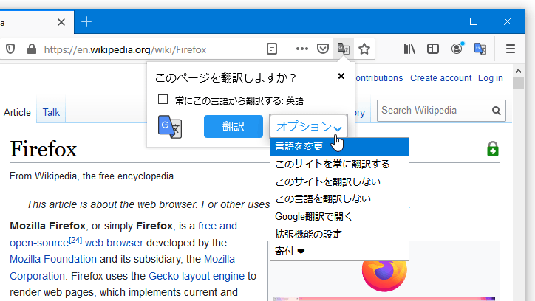Select 言語を変更 menu item

tap(339, 147)
